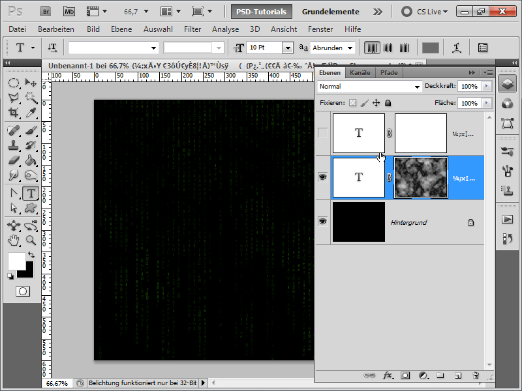This screenshot has width=522, height=391.
Task: Select the Hand tool
Action: 13,240
